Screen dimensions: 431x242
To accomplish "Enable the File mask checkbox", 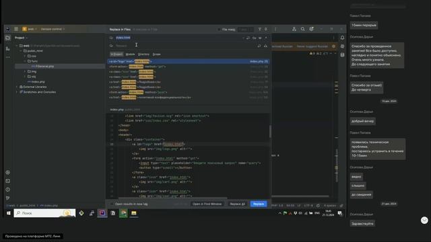I will point(220,30).
